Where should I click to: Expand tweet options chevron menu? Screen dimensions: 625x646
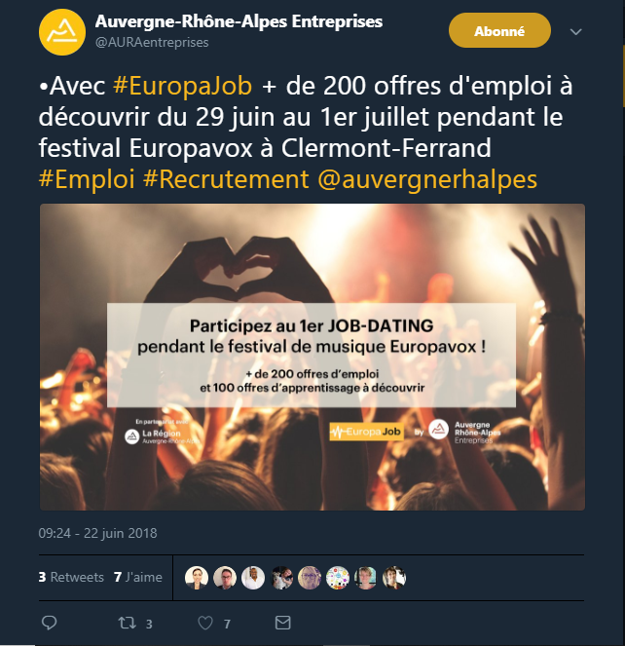pos(575,32)
